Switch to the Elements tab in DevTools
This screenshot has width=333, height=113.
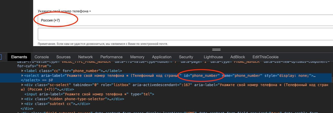pos(19,57)
